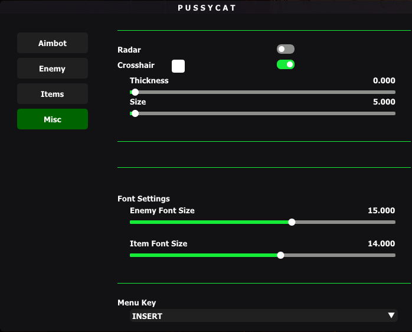Click the Thickness value 0.000

384,80
